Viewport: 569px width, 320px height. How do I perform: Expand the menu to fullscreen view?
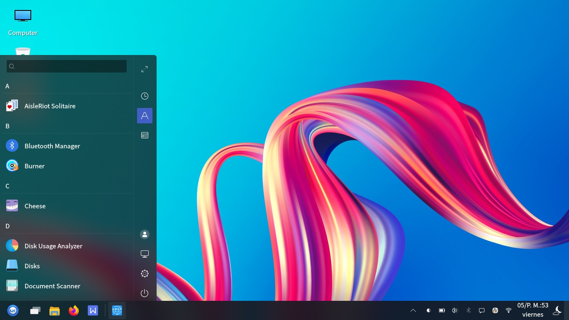[x=145, y=69]
